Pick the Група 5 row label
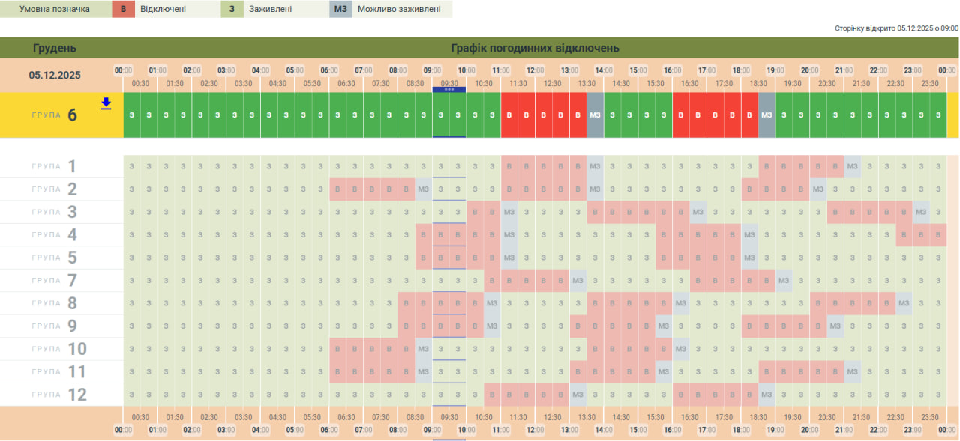The width and height of the screenshot is (960, 441). [x=55, y=258]
